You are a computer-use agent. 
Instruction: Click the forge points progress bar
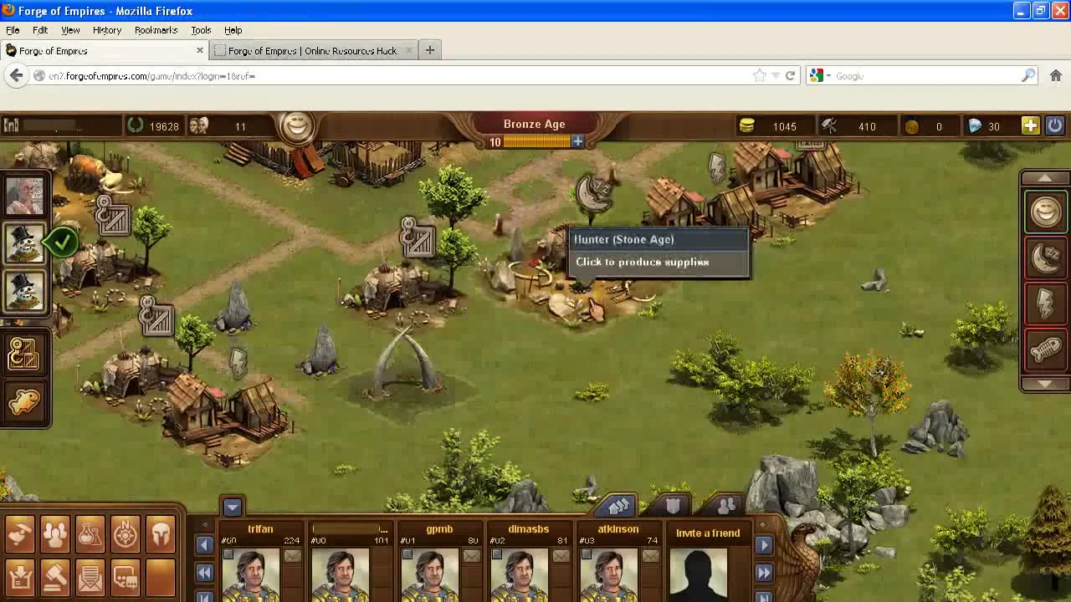[536, 142]
